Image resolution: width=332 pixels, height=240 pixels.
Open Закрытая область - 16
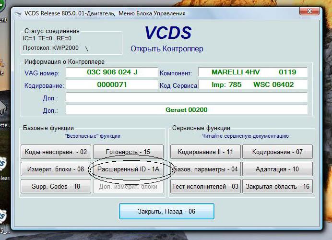coord(277,186)
